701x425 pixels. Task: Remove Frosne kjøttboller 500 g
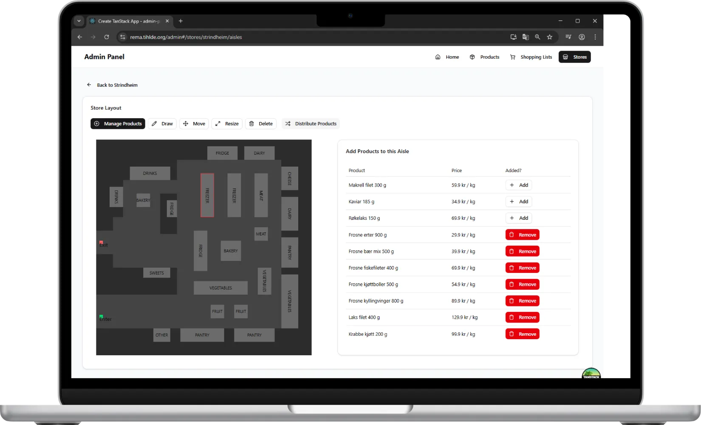[x=523, y=284]
